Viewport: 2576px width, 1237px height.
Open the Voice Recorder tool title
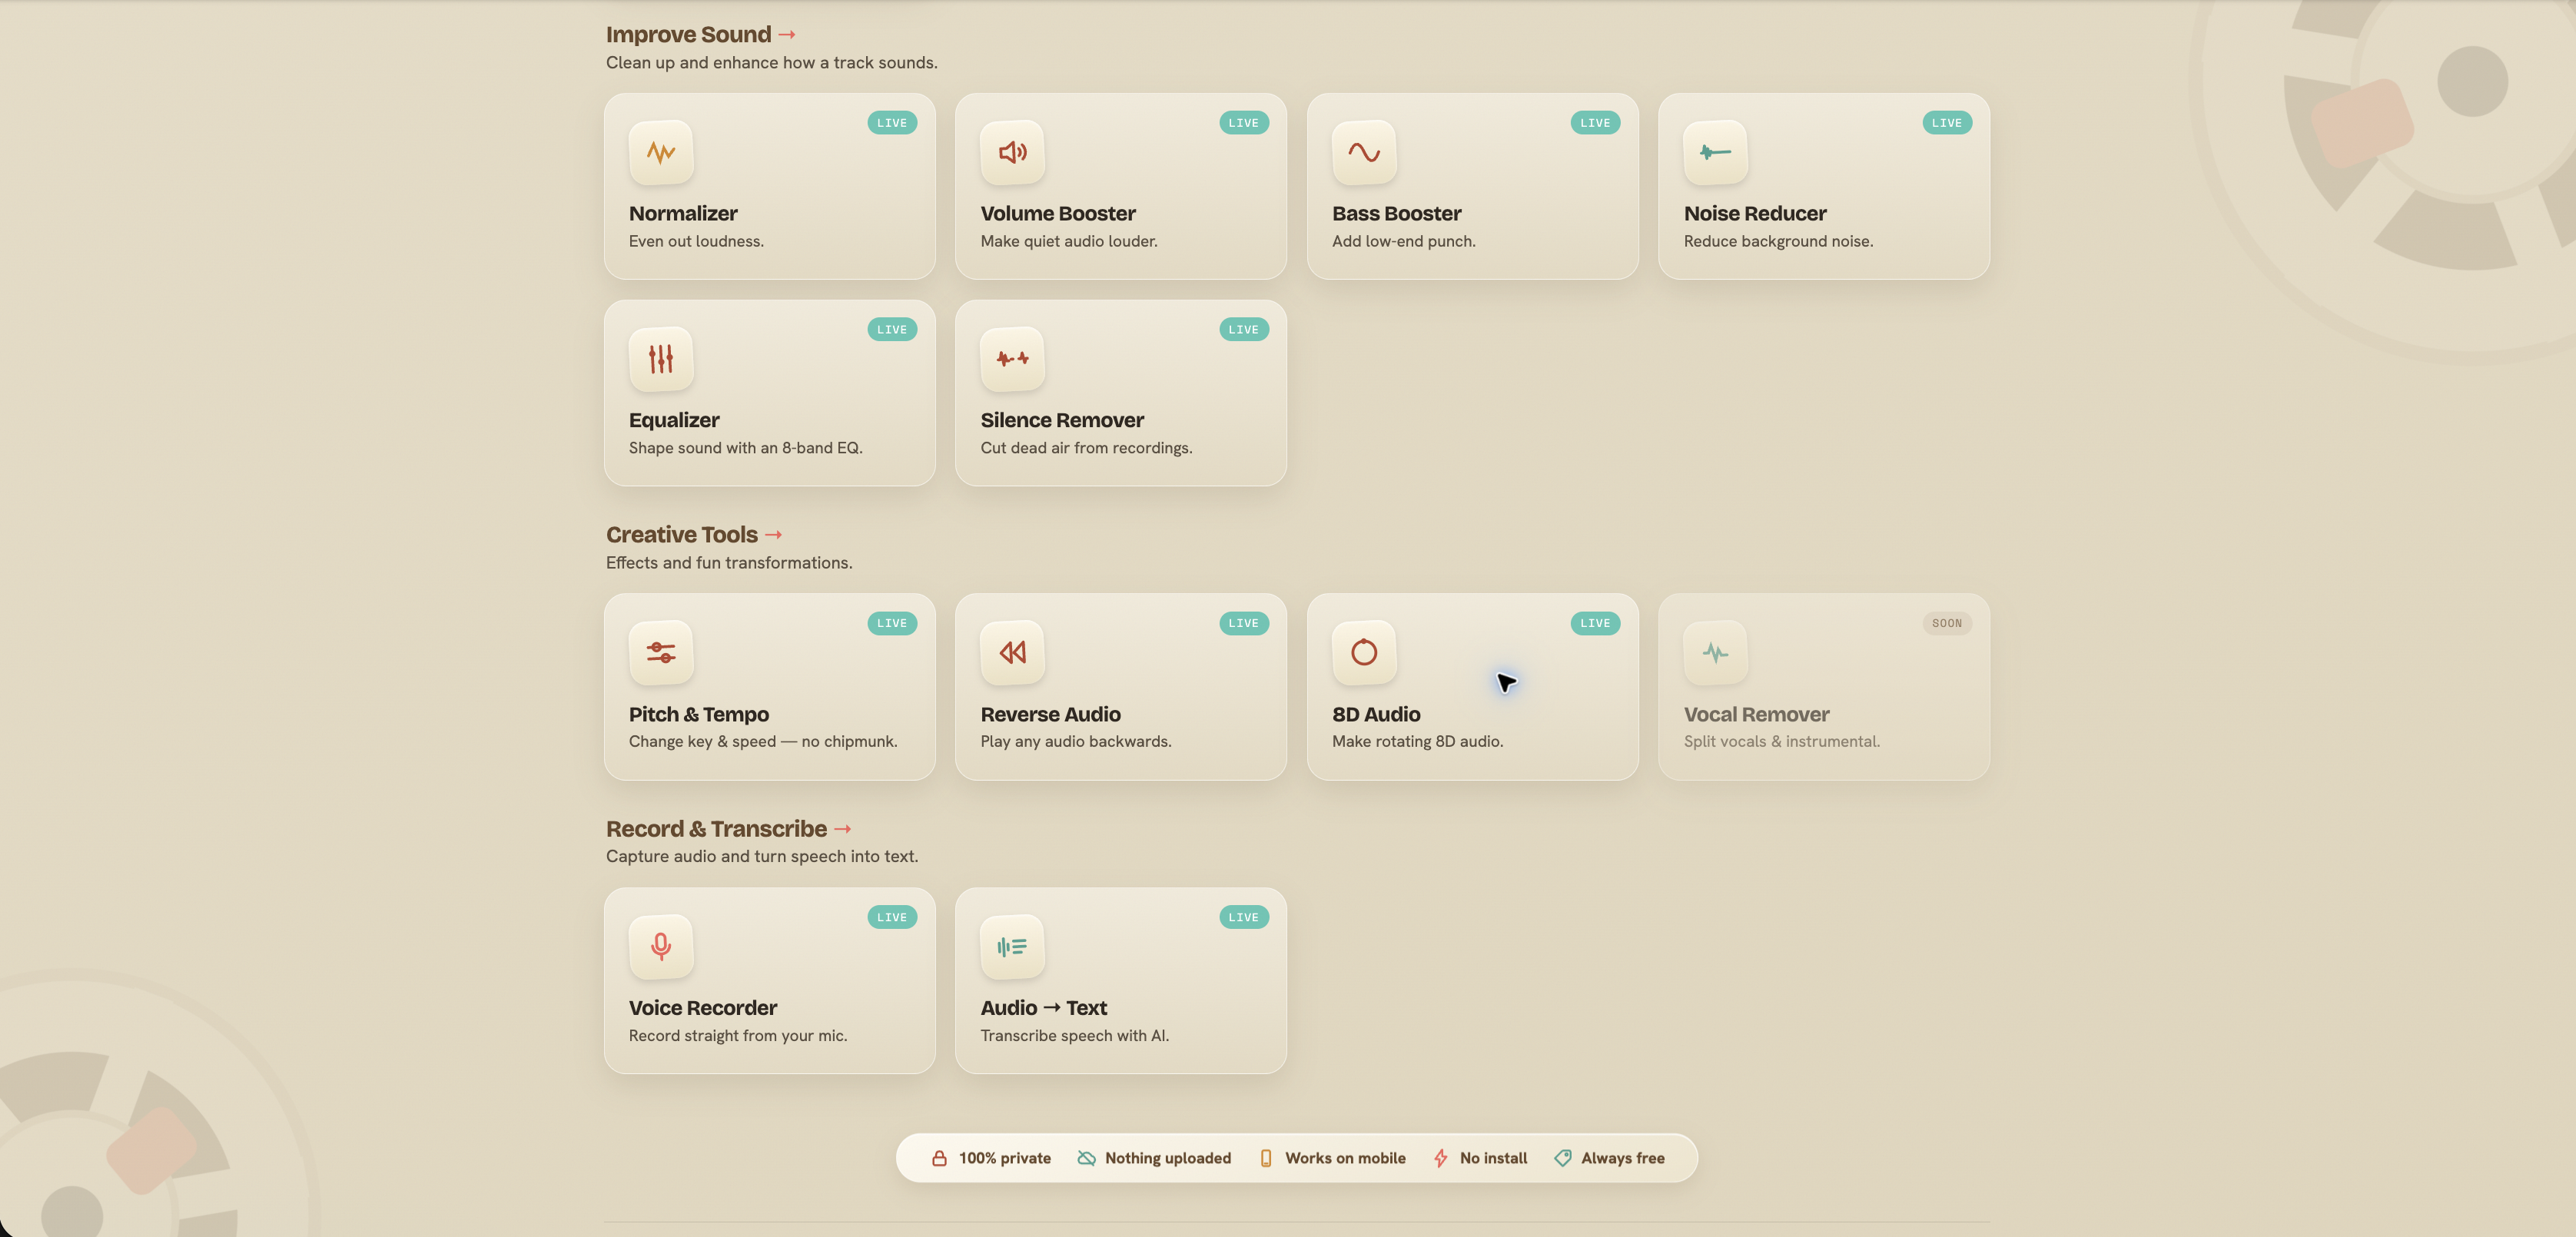click(703, 1008)
